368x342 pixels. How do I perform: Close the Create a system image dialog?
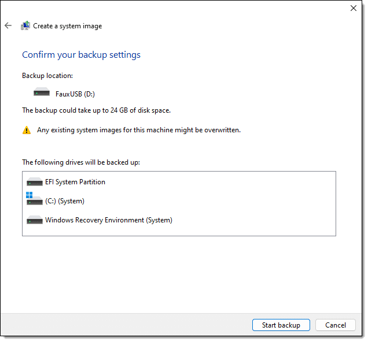click(354, 8)
